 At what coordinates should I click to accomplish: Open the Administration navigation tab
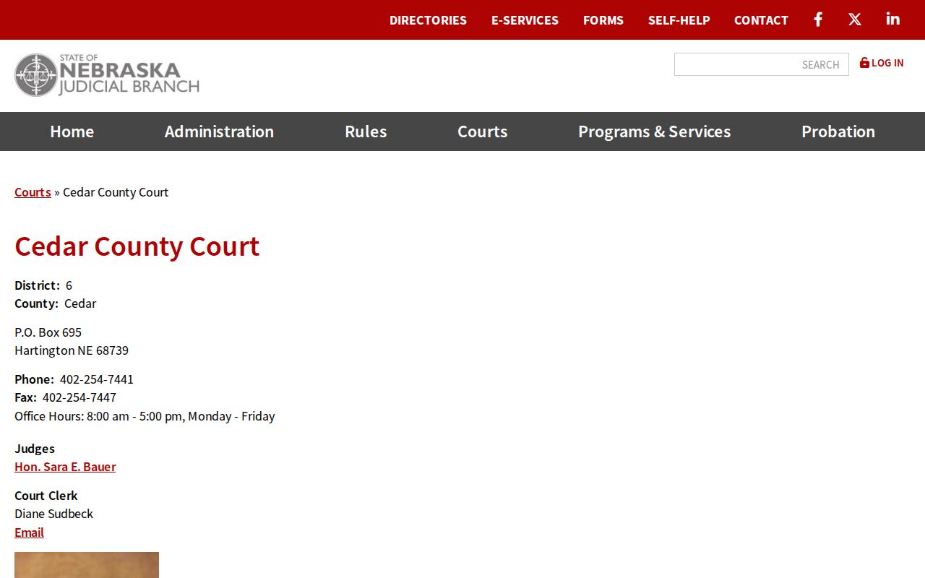(219, 131)
